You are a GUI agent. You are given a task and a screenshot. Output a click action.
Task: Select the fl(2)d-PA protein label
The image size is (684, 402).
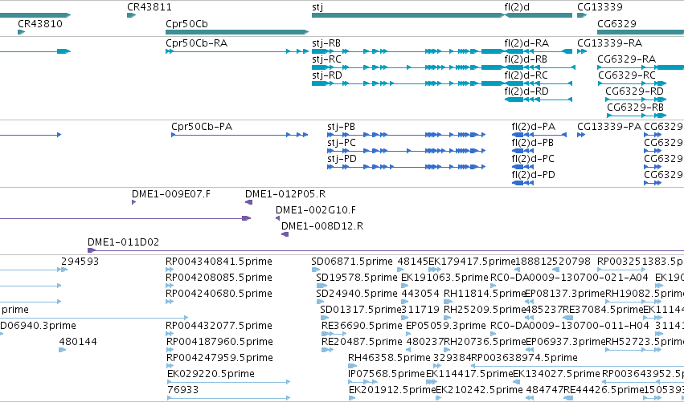534,127
